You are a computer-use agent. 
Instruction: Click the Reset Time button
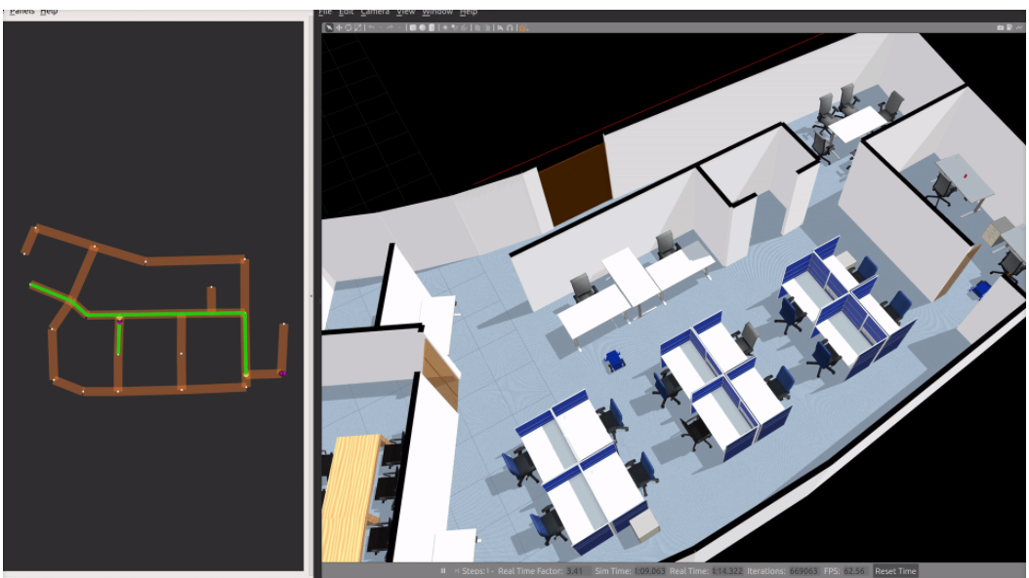(895, 571)
